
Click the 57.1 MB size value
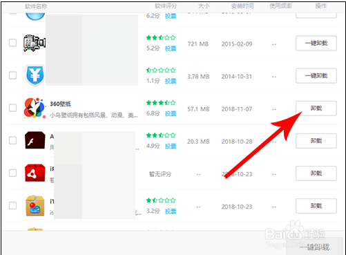click(x=198, y=109)
